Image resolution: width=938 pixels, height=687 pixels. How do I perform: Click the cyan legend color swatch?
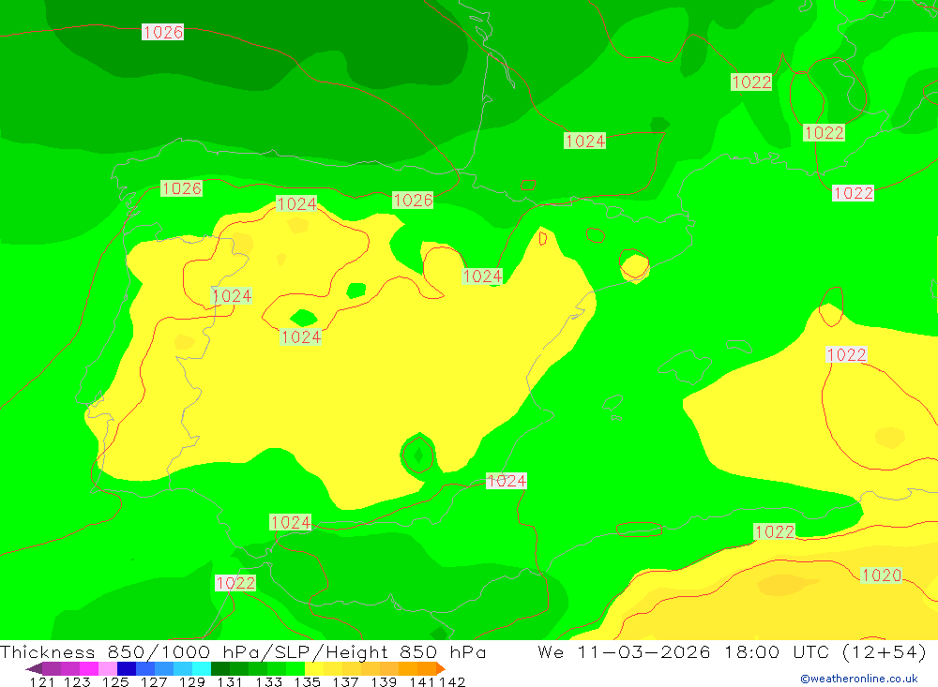point(202,668)
